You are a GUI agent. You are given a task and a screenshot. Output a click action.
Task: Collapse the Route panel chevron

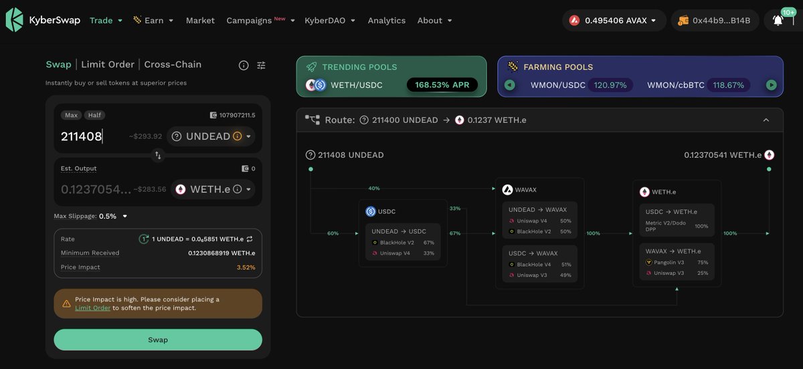click(766, 120)
